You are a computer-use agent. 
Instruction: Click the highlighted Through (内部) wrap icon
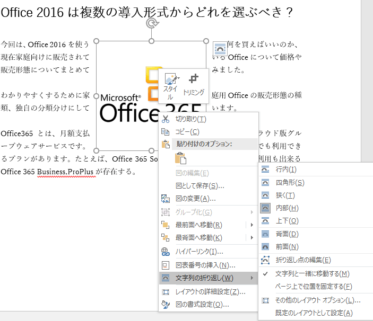click(265, 208)
